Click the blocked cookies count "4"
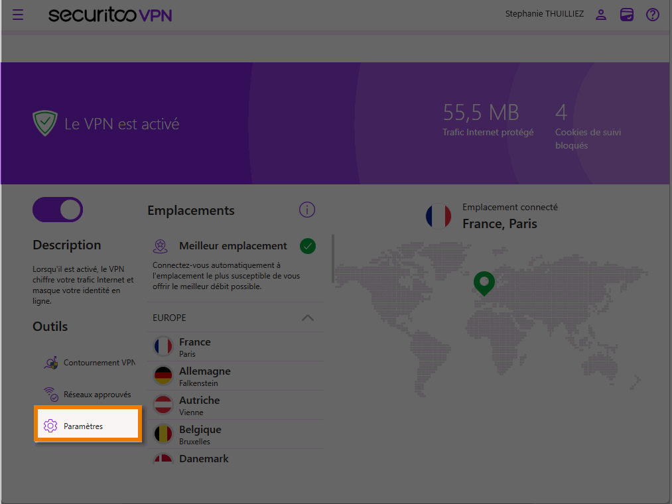The height and width of the screenshot is (504, 672). click(561, 113)
